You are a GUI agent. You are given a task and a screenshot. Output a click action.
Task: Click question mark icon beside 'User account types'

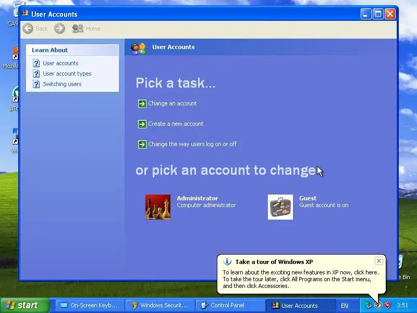pyautogui.click(x=36, y=74)
